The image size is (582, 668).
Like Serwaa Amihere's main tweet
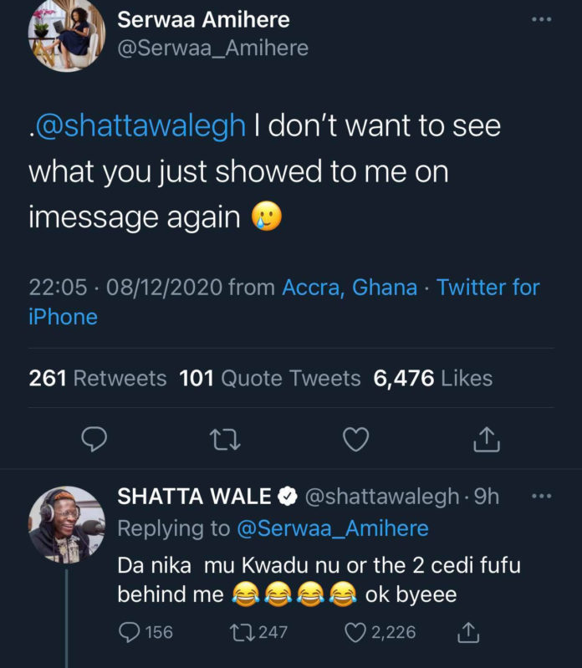coord(356,440)
